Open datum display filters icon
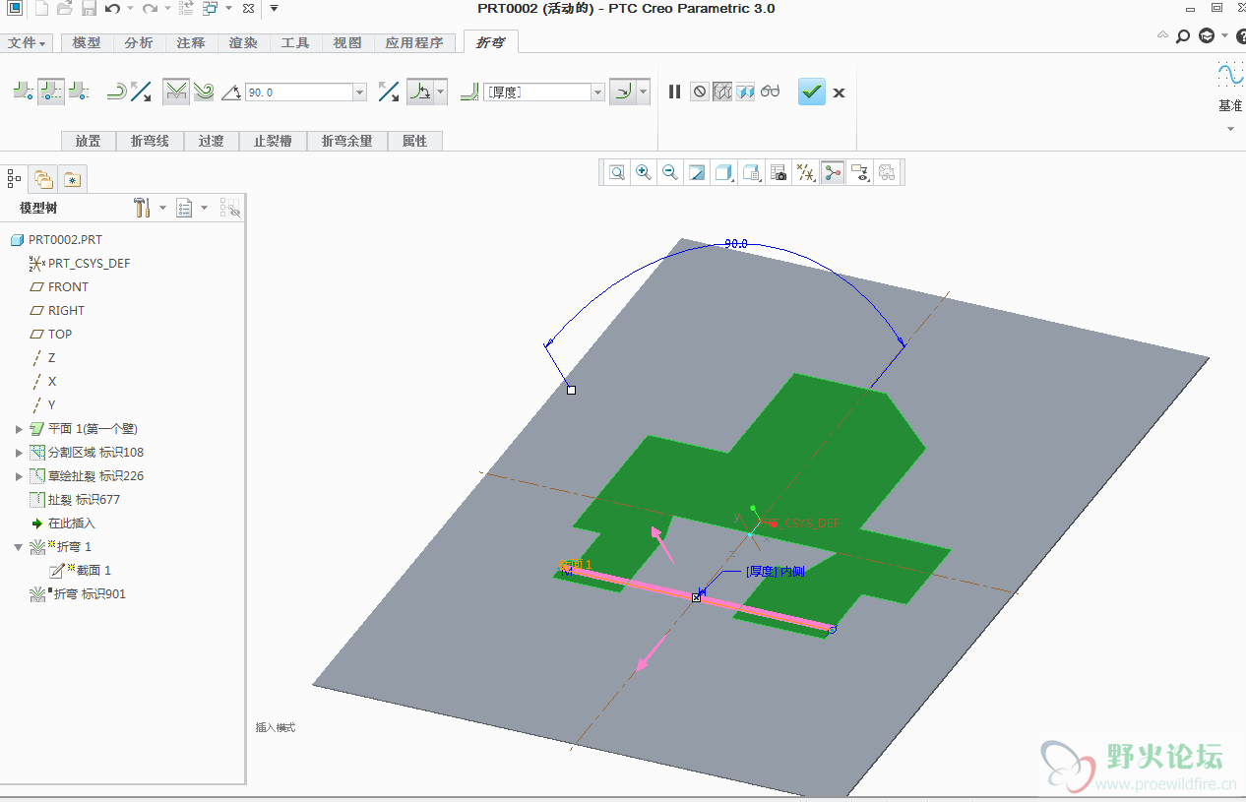The width and height of the screenshot is (1246, 802). coord(806,172)
